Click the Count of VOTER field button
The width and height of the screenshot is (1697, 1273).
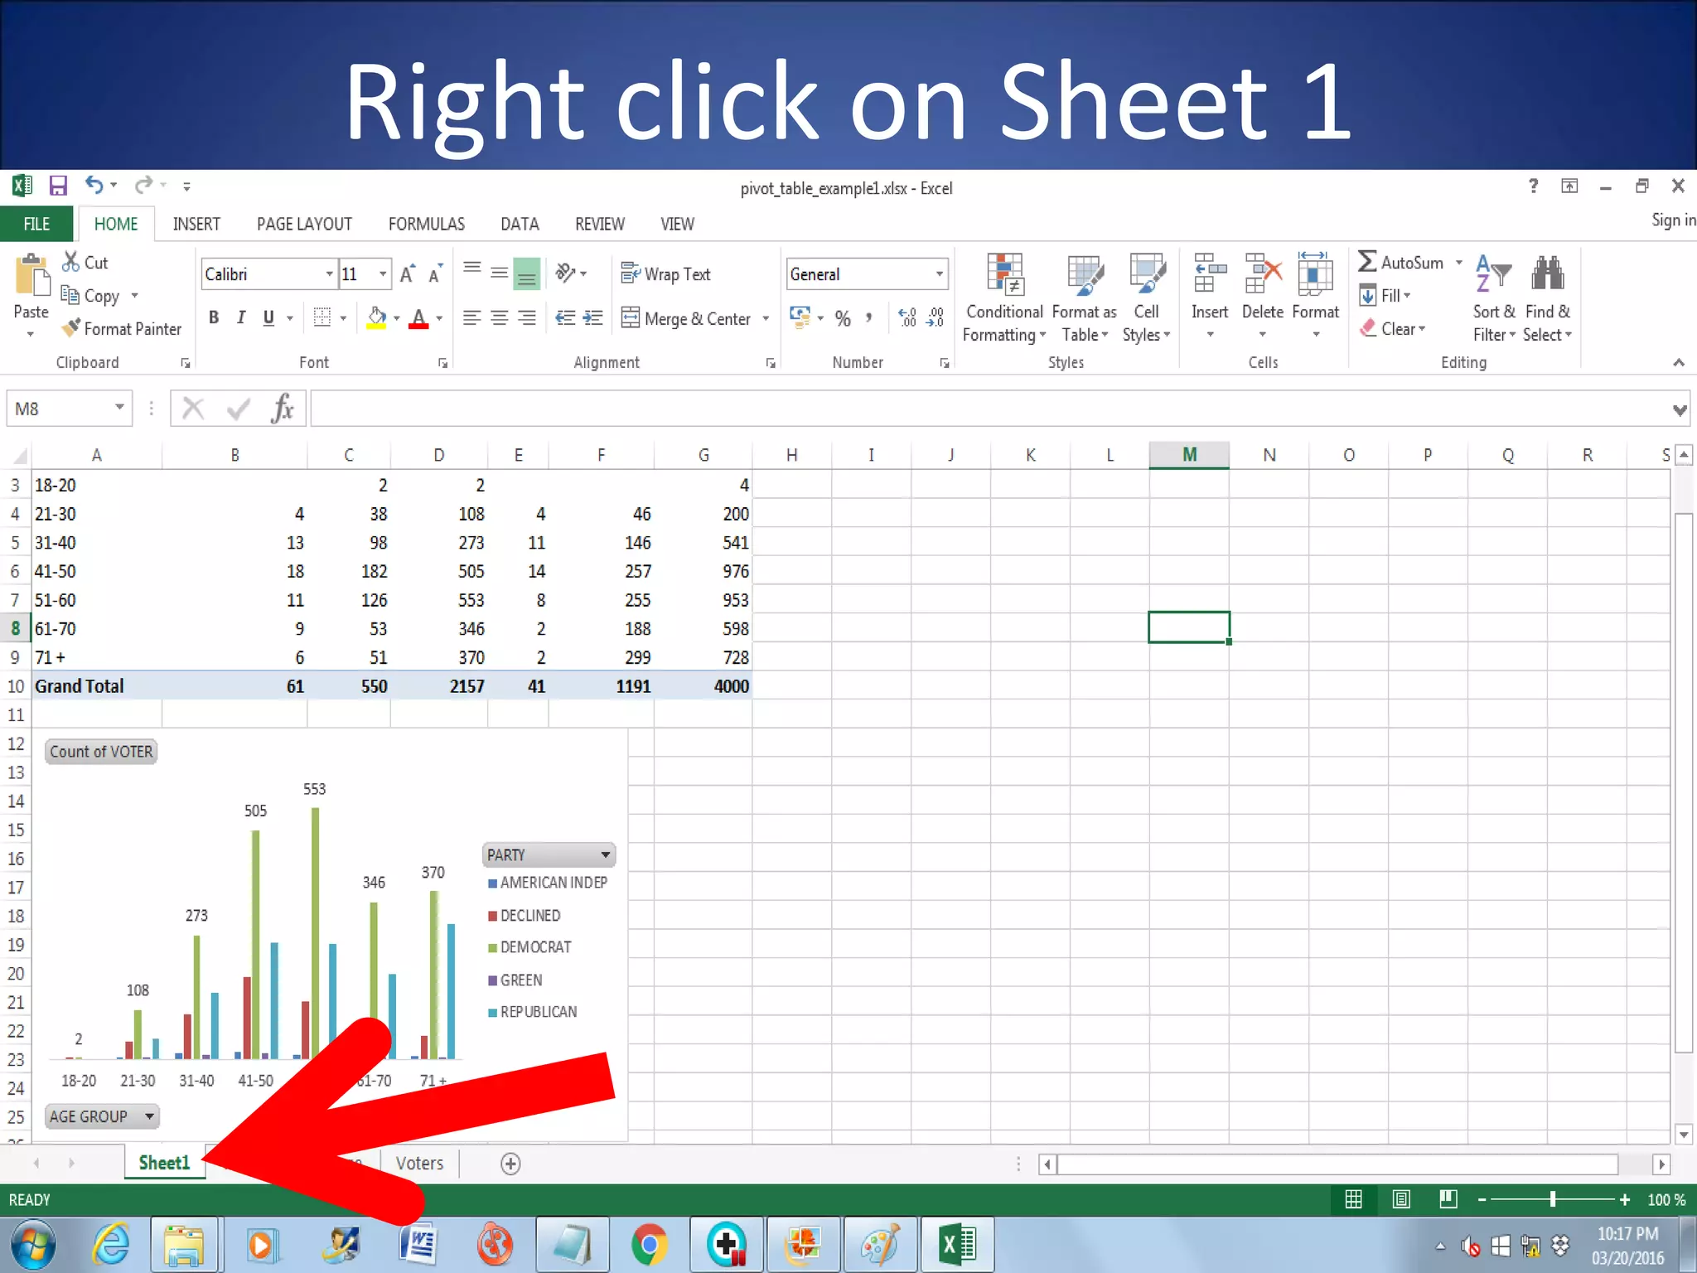101,752
